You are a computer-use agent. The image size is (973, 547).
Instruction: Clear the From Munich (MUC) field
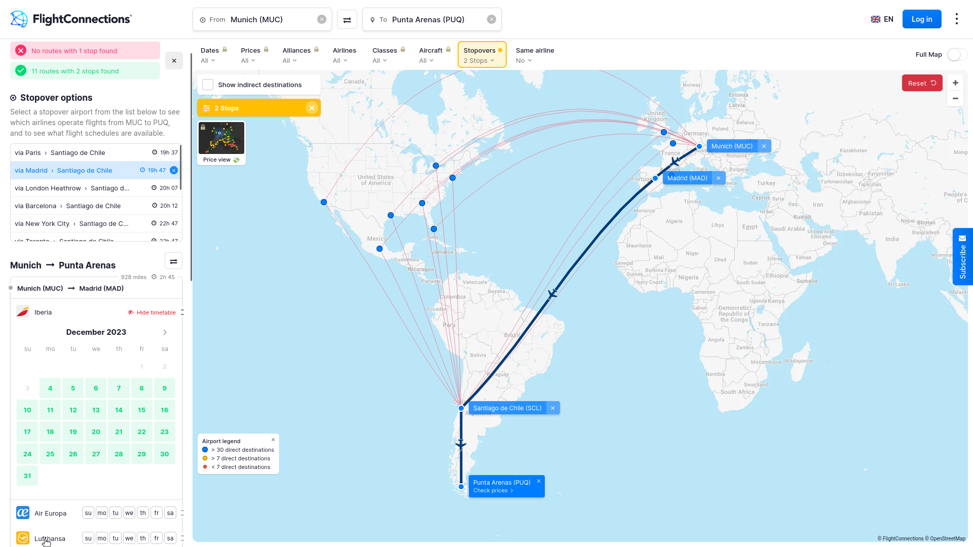coord(322,19)
